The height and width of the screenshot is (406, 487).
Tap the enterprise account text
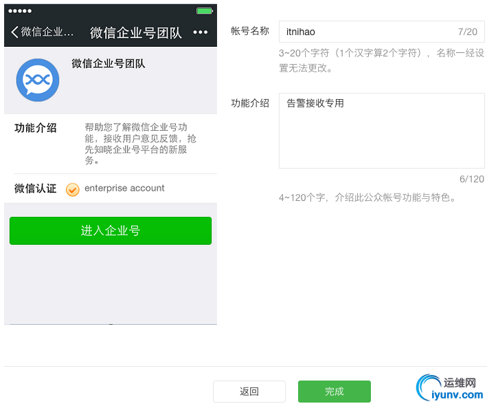coord(124,188)
